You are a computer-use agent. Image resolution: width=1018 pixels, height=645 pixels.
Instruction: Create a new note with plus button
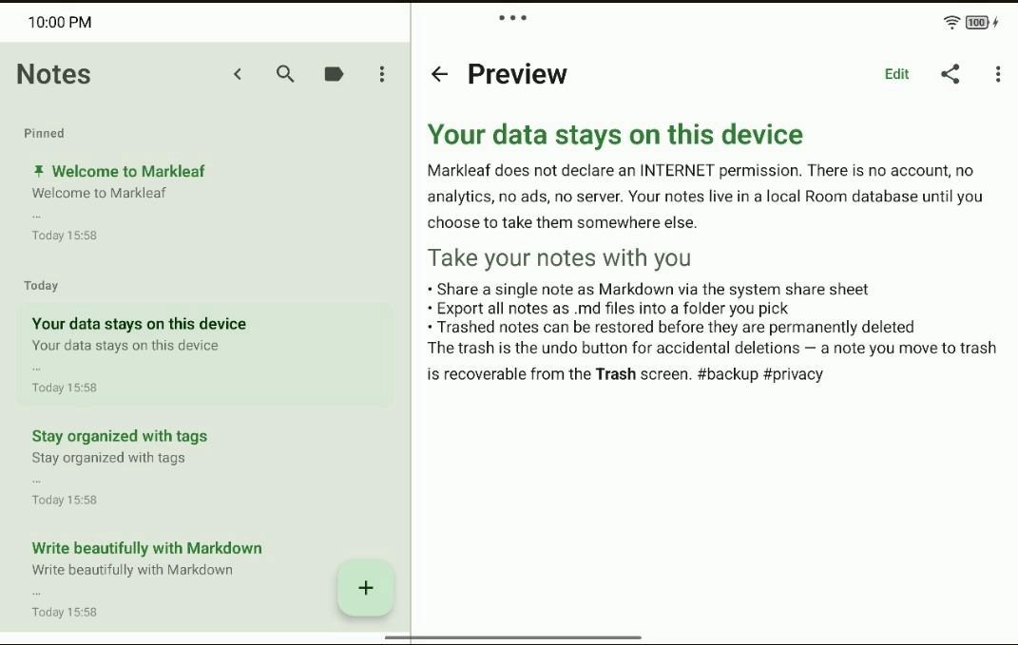tap(366, 588)
